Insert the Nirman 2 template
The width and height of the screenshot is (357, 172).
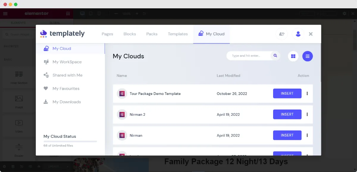tap(287, 114)
